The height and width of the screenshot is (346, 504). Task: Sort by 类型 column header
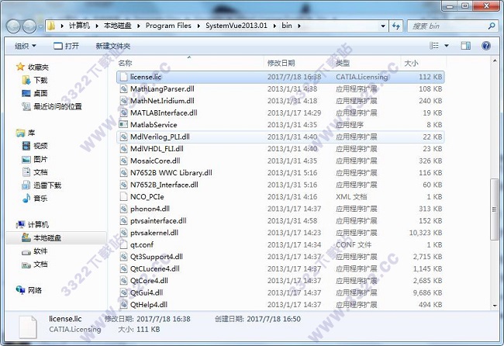(x=343, y=63)
